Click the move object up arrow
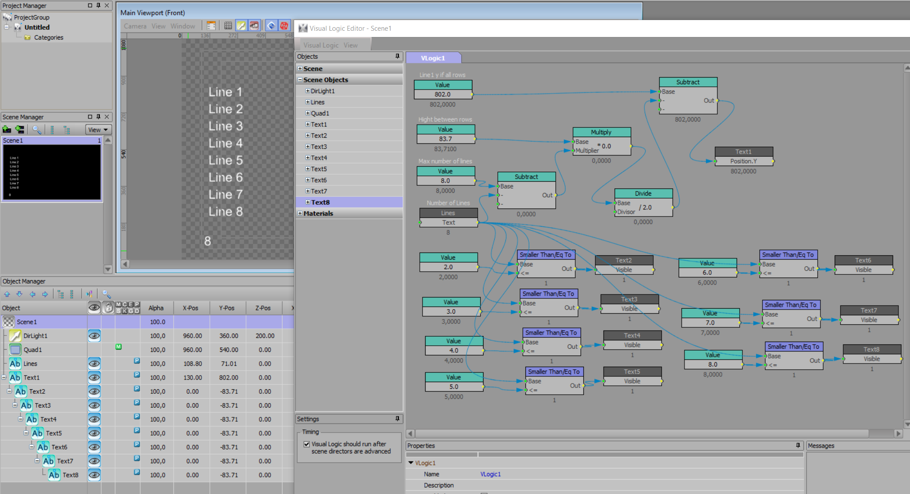910x494 pixels. pyautogui.click(x=7, y=294)
